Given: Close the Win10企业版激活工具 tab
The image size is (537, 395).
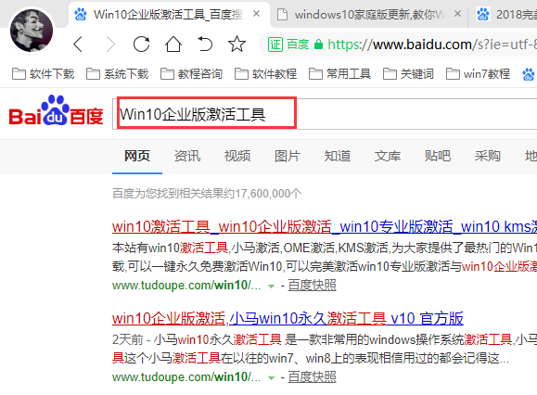Looking at the screenshot, I should (256, 14).
